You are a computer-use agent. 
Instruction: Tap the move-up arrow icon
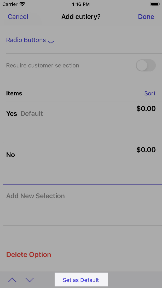(x=12, y=280)
